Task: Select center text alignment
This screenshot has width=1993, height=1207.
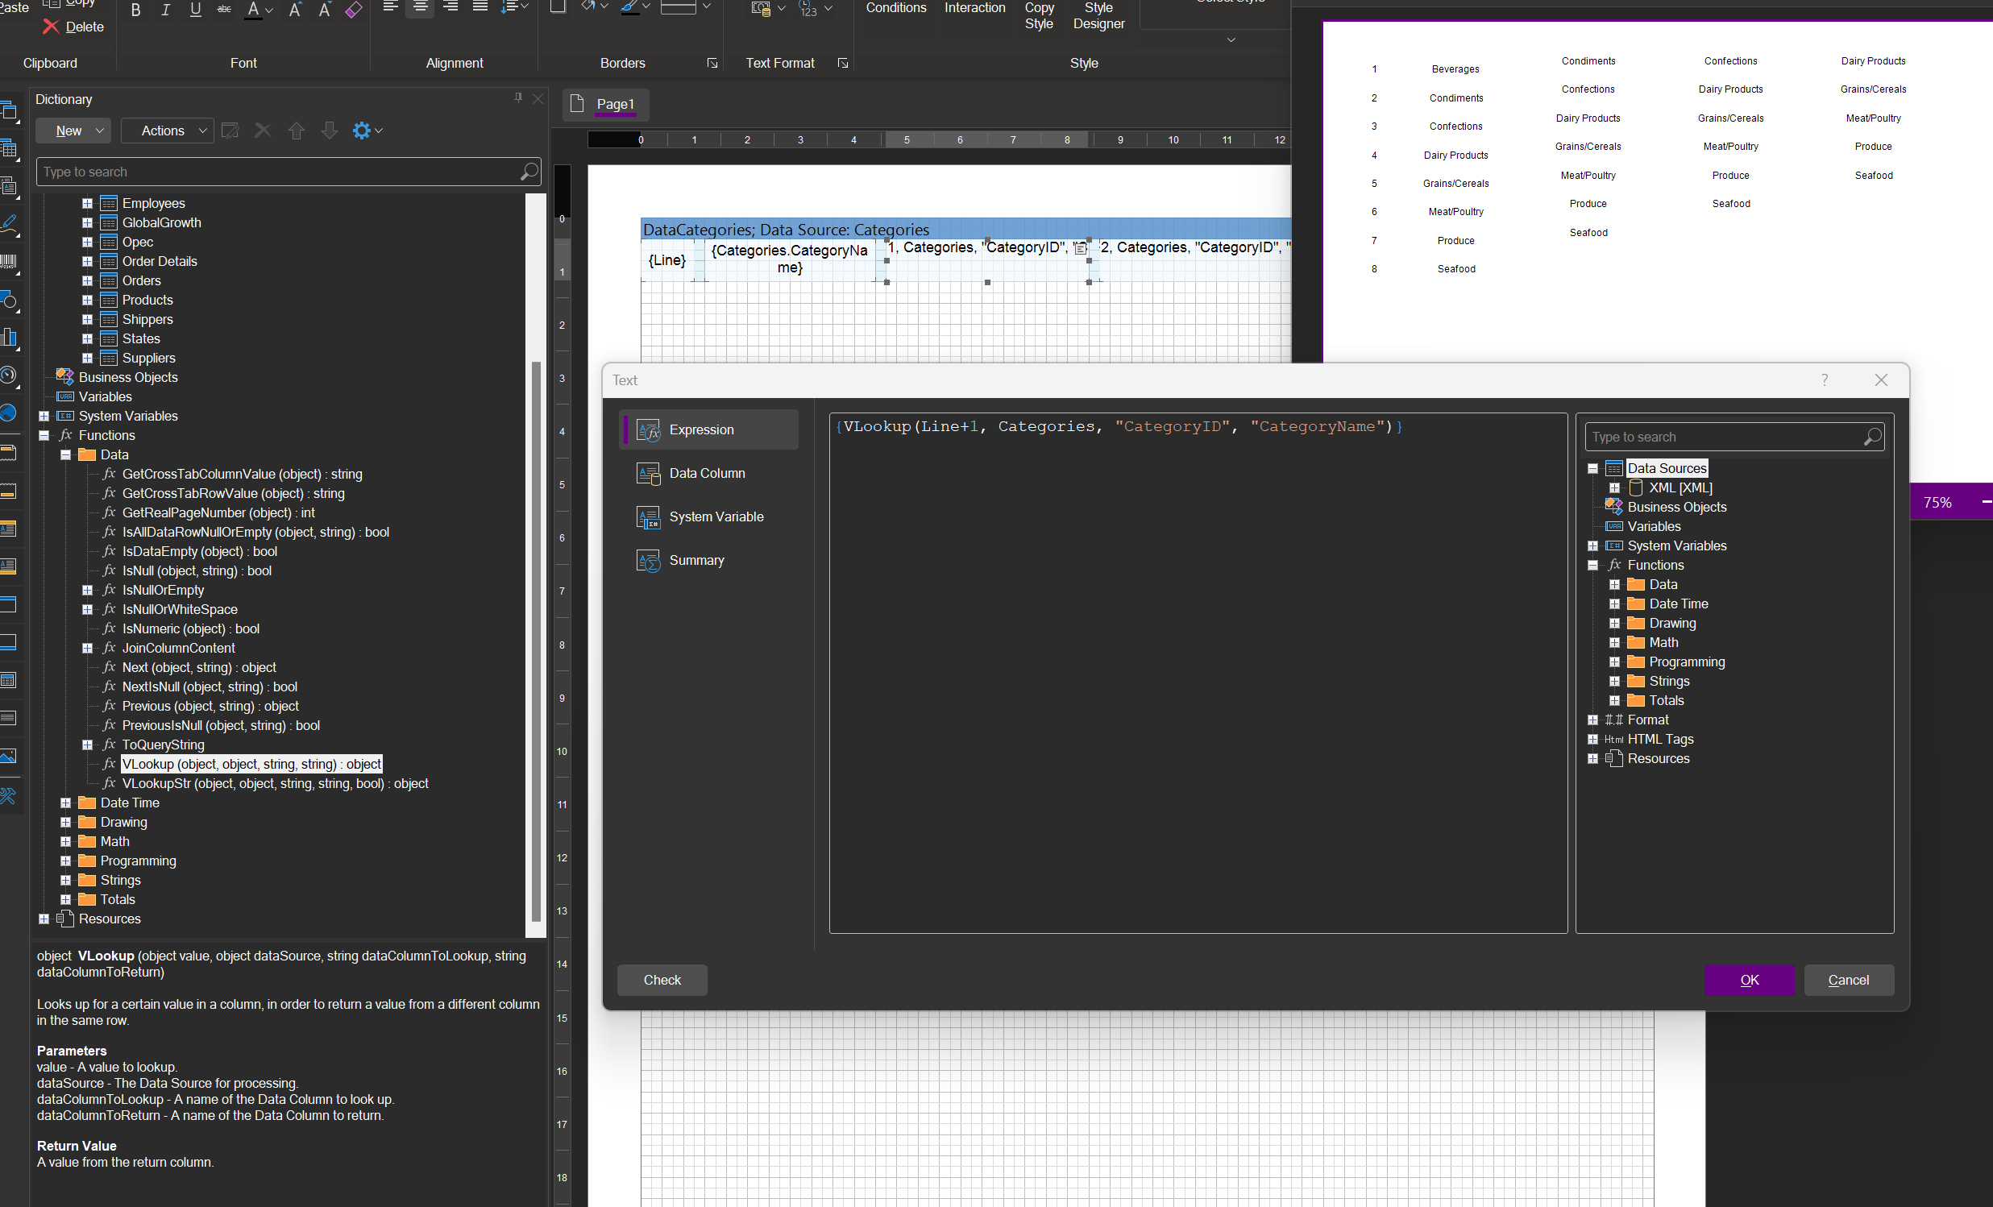Action: point(420,7)
